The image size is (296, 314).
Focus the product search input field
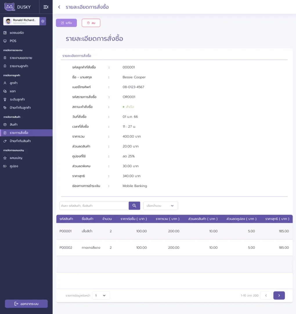[94, 206]
